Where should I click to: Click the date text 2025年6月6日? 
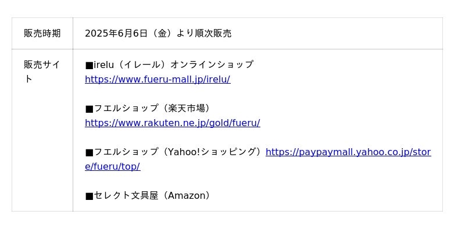click(x=116, y=34)
